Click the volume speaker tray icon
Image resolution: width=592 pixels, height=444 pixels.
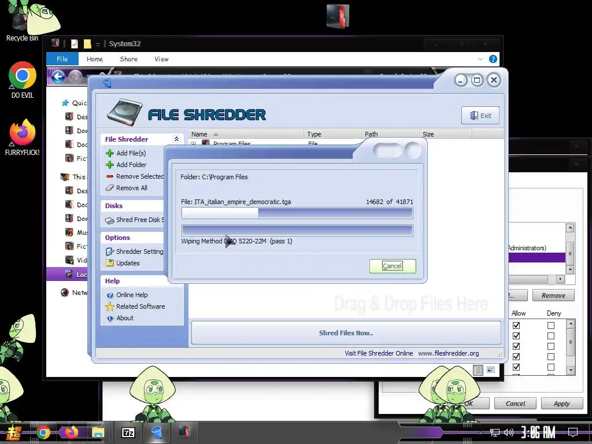click(x=509, y=432)
